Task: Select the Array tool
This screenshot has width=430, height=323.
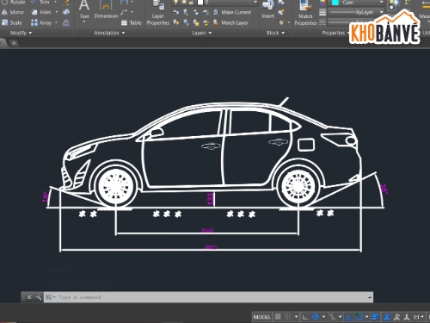Action: (x=41, y=22)
